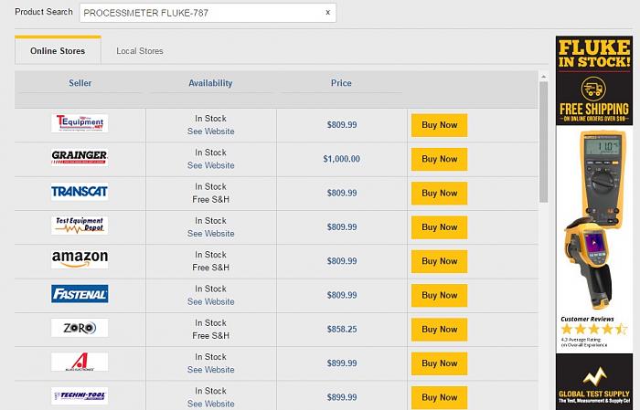Select the Transcat seller logo

pyautogui.click(x=80, y=191)
